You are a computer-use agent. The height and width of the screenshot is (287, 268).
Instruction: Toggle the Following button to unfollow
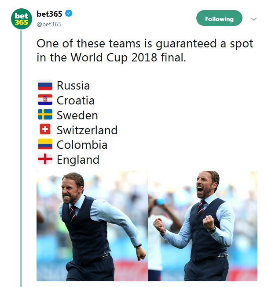tap(219, 18)
